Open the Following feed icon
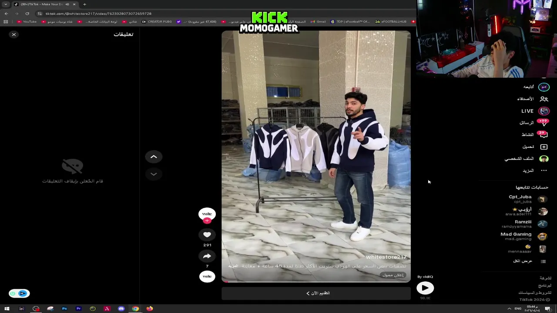557x313 pixels. [x=544, y=87]
